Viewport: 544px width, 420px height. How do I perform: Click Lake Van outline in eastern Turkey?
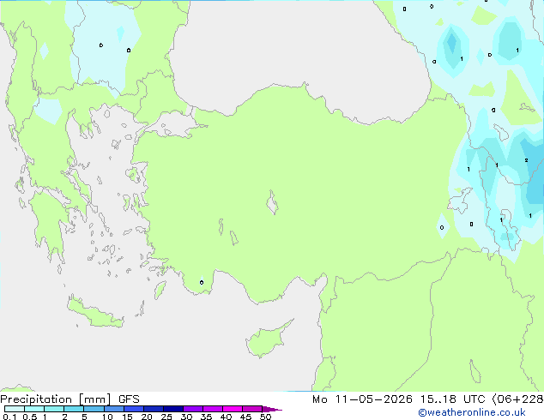(460, 201)
